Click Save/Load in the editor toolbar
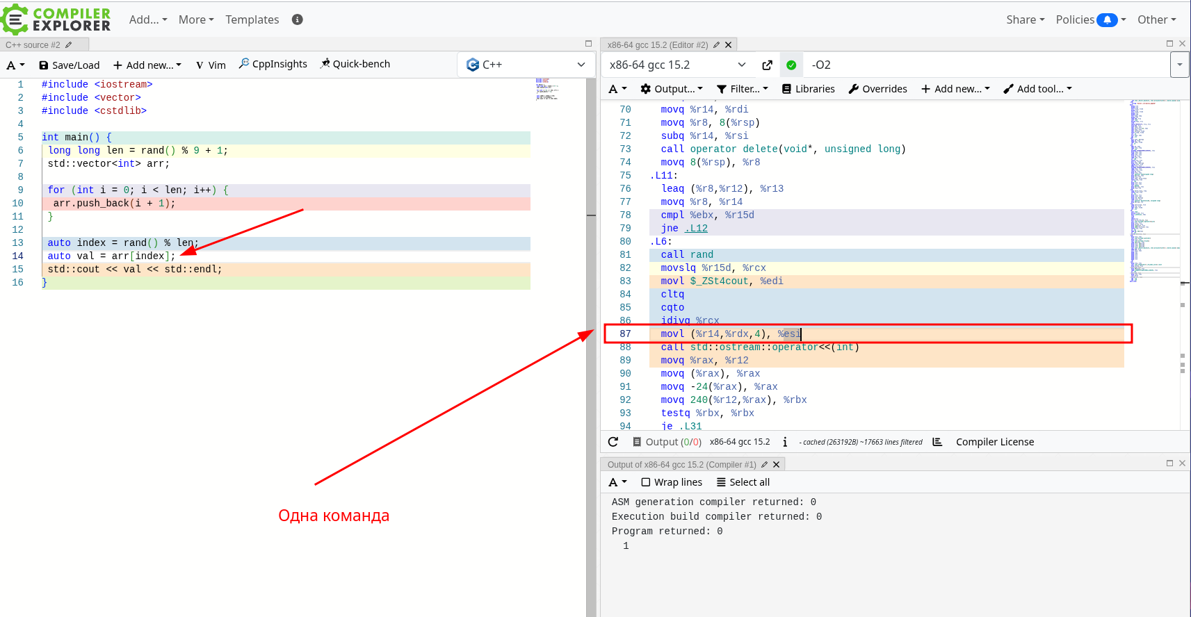Viewport: 1191px width, 617px height. (70, 65)
